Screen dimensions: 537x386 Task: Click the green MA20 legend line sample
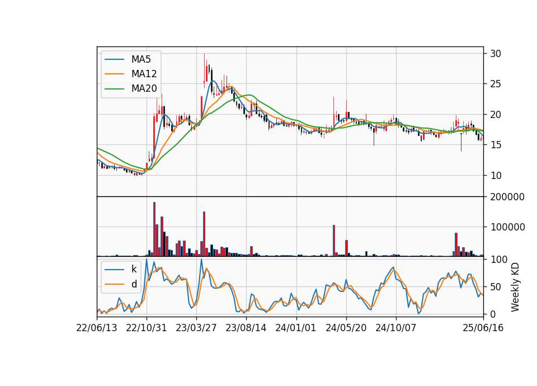click(x=114, y=88)
